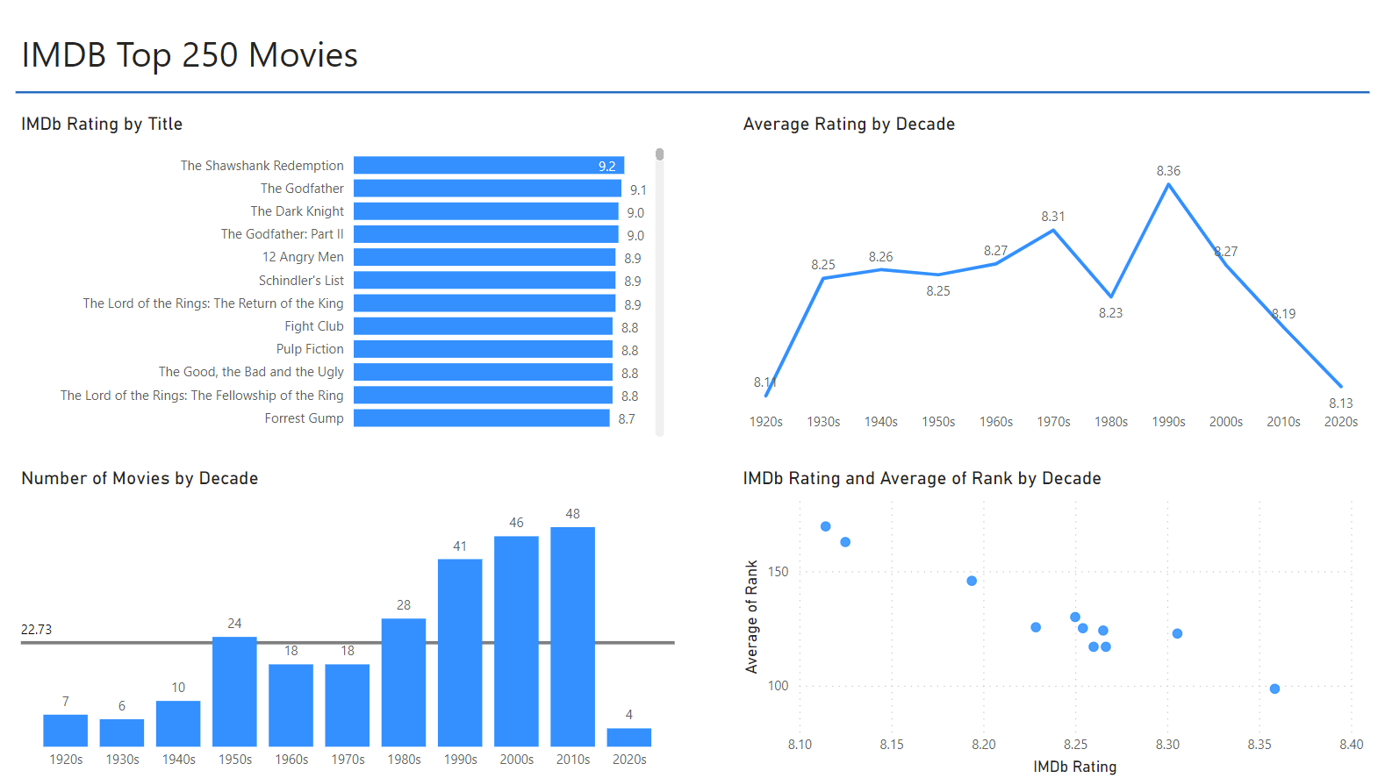Click the '2000s' label under the column chart
This screenshot has width=1385, height=778.
point(517,760)
